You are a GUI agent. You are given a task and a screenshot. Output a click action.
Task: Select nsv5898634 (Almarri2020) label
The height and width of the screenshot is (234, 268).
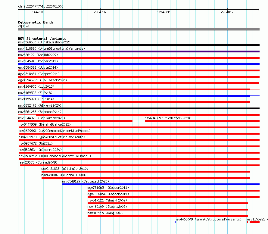(x=40, y=150)
